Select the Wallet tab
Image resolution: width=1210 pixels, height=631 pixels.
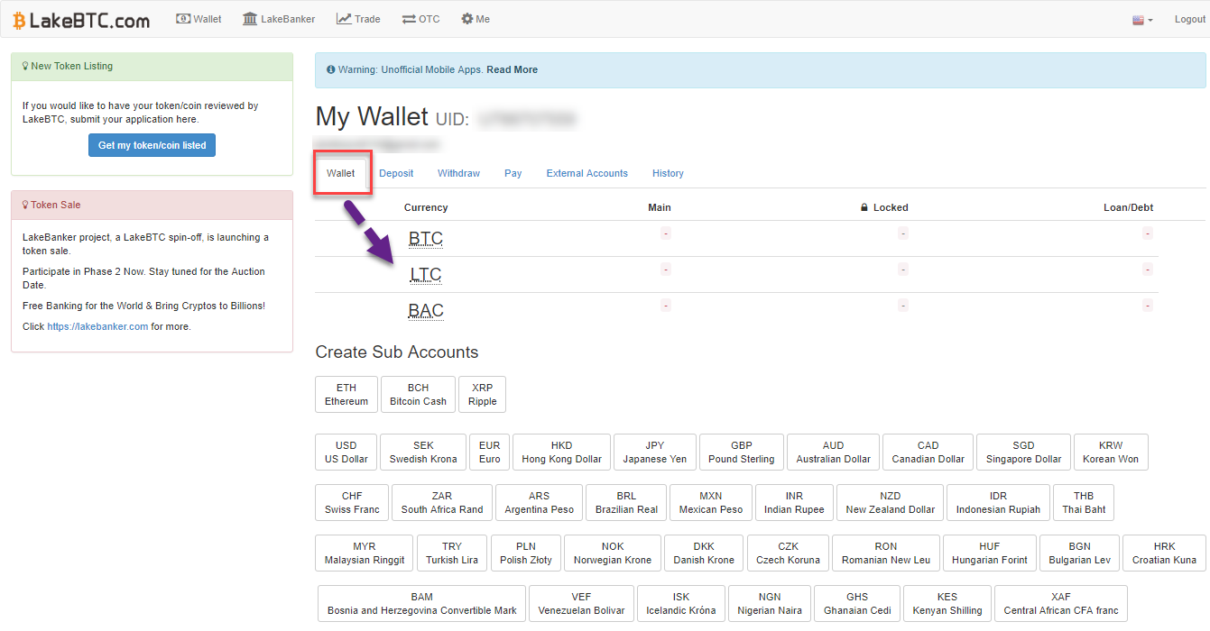click(341, 173)
